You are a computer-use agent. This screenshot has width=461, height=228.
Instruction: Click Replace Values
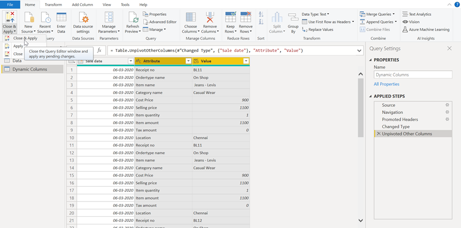pyautogui.click(x=318, y=30)
